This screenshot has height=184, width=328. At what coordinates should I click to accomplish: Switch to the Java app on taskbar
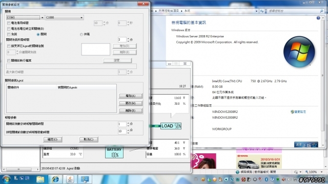(x=70, y=179)
